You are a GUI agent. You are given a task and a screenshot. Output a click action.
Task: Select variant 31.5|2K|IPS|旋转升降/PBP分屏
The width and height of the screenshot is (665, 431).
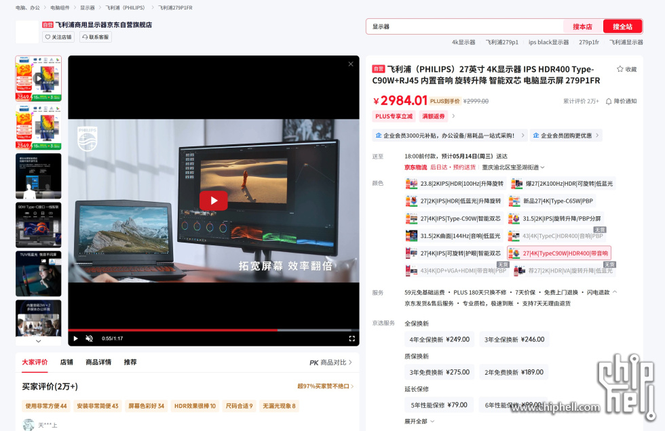click(556, 218)
